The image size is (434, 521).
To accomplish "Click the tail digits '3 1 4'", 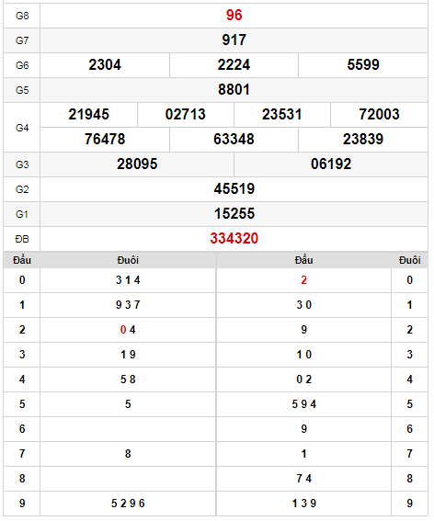I will pyautogui.click(x=128, y=280).
